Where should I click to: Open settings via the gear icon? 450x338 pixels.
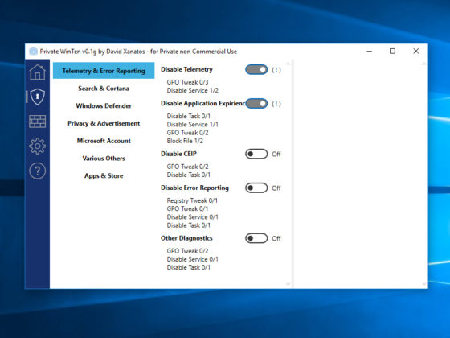pos(37,146)
